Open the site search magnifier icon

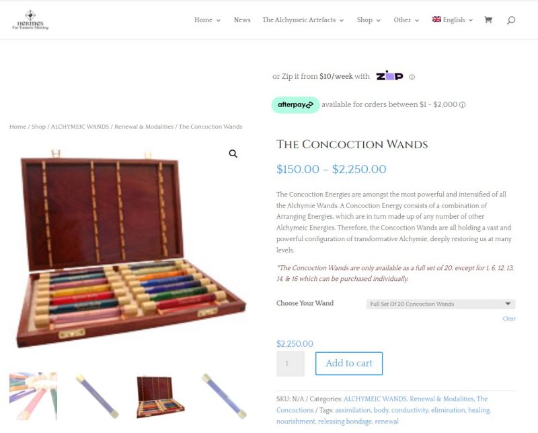(511, 20)
